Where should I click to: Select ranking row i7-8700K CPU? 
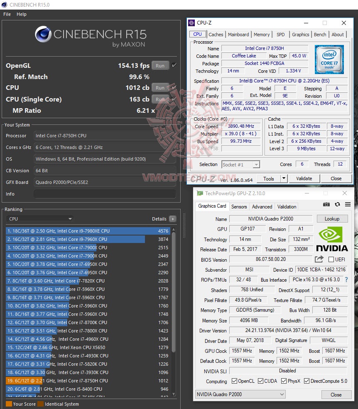click(88, 322)
